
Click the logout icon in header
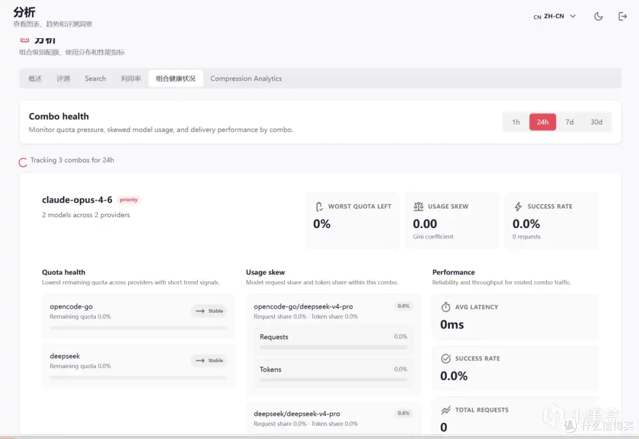pos(622,17)
